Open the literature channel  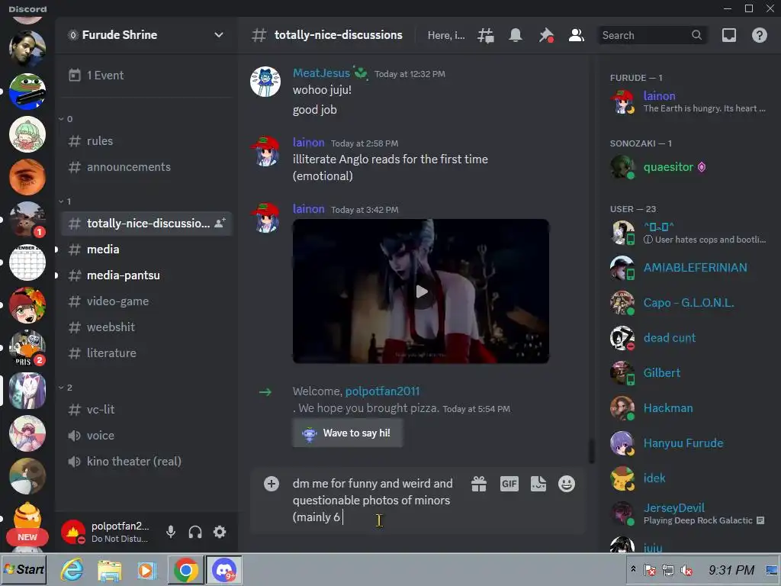click(x=146, y=353)
